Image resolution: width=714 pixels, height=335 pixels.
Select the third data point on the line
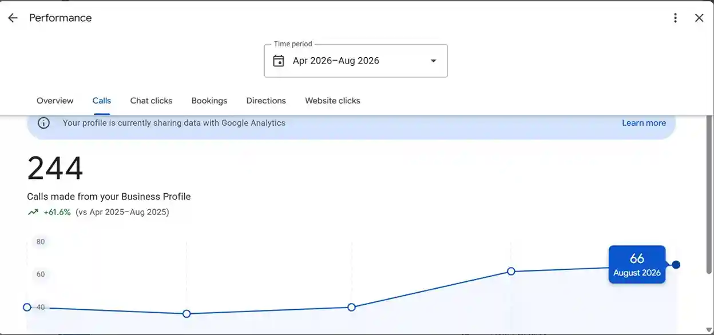[x=351, y=307]
